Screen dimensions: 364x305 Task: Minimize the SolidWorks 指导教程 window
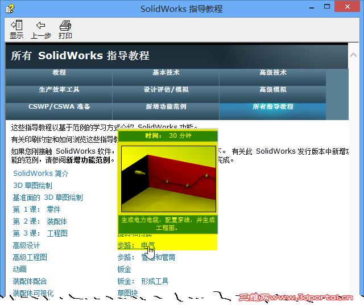312,7
